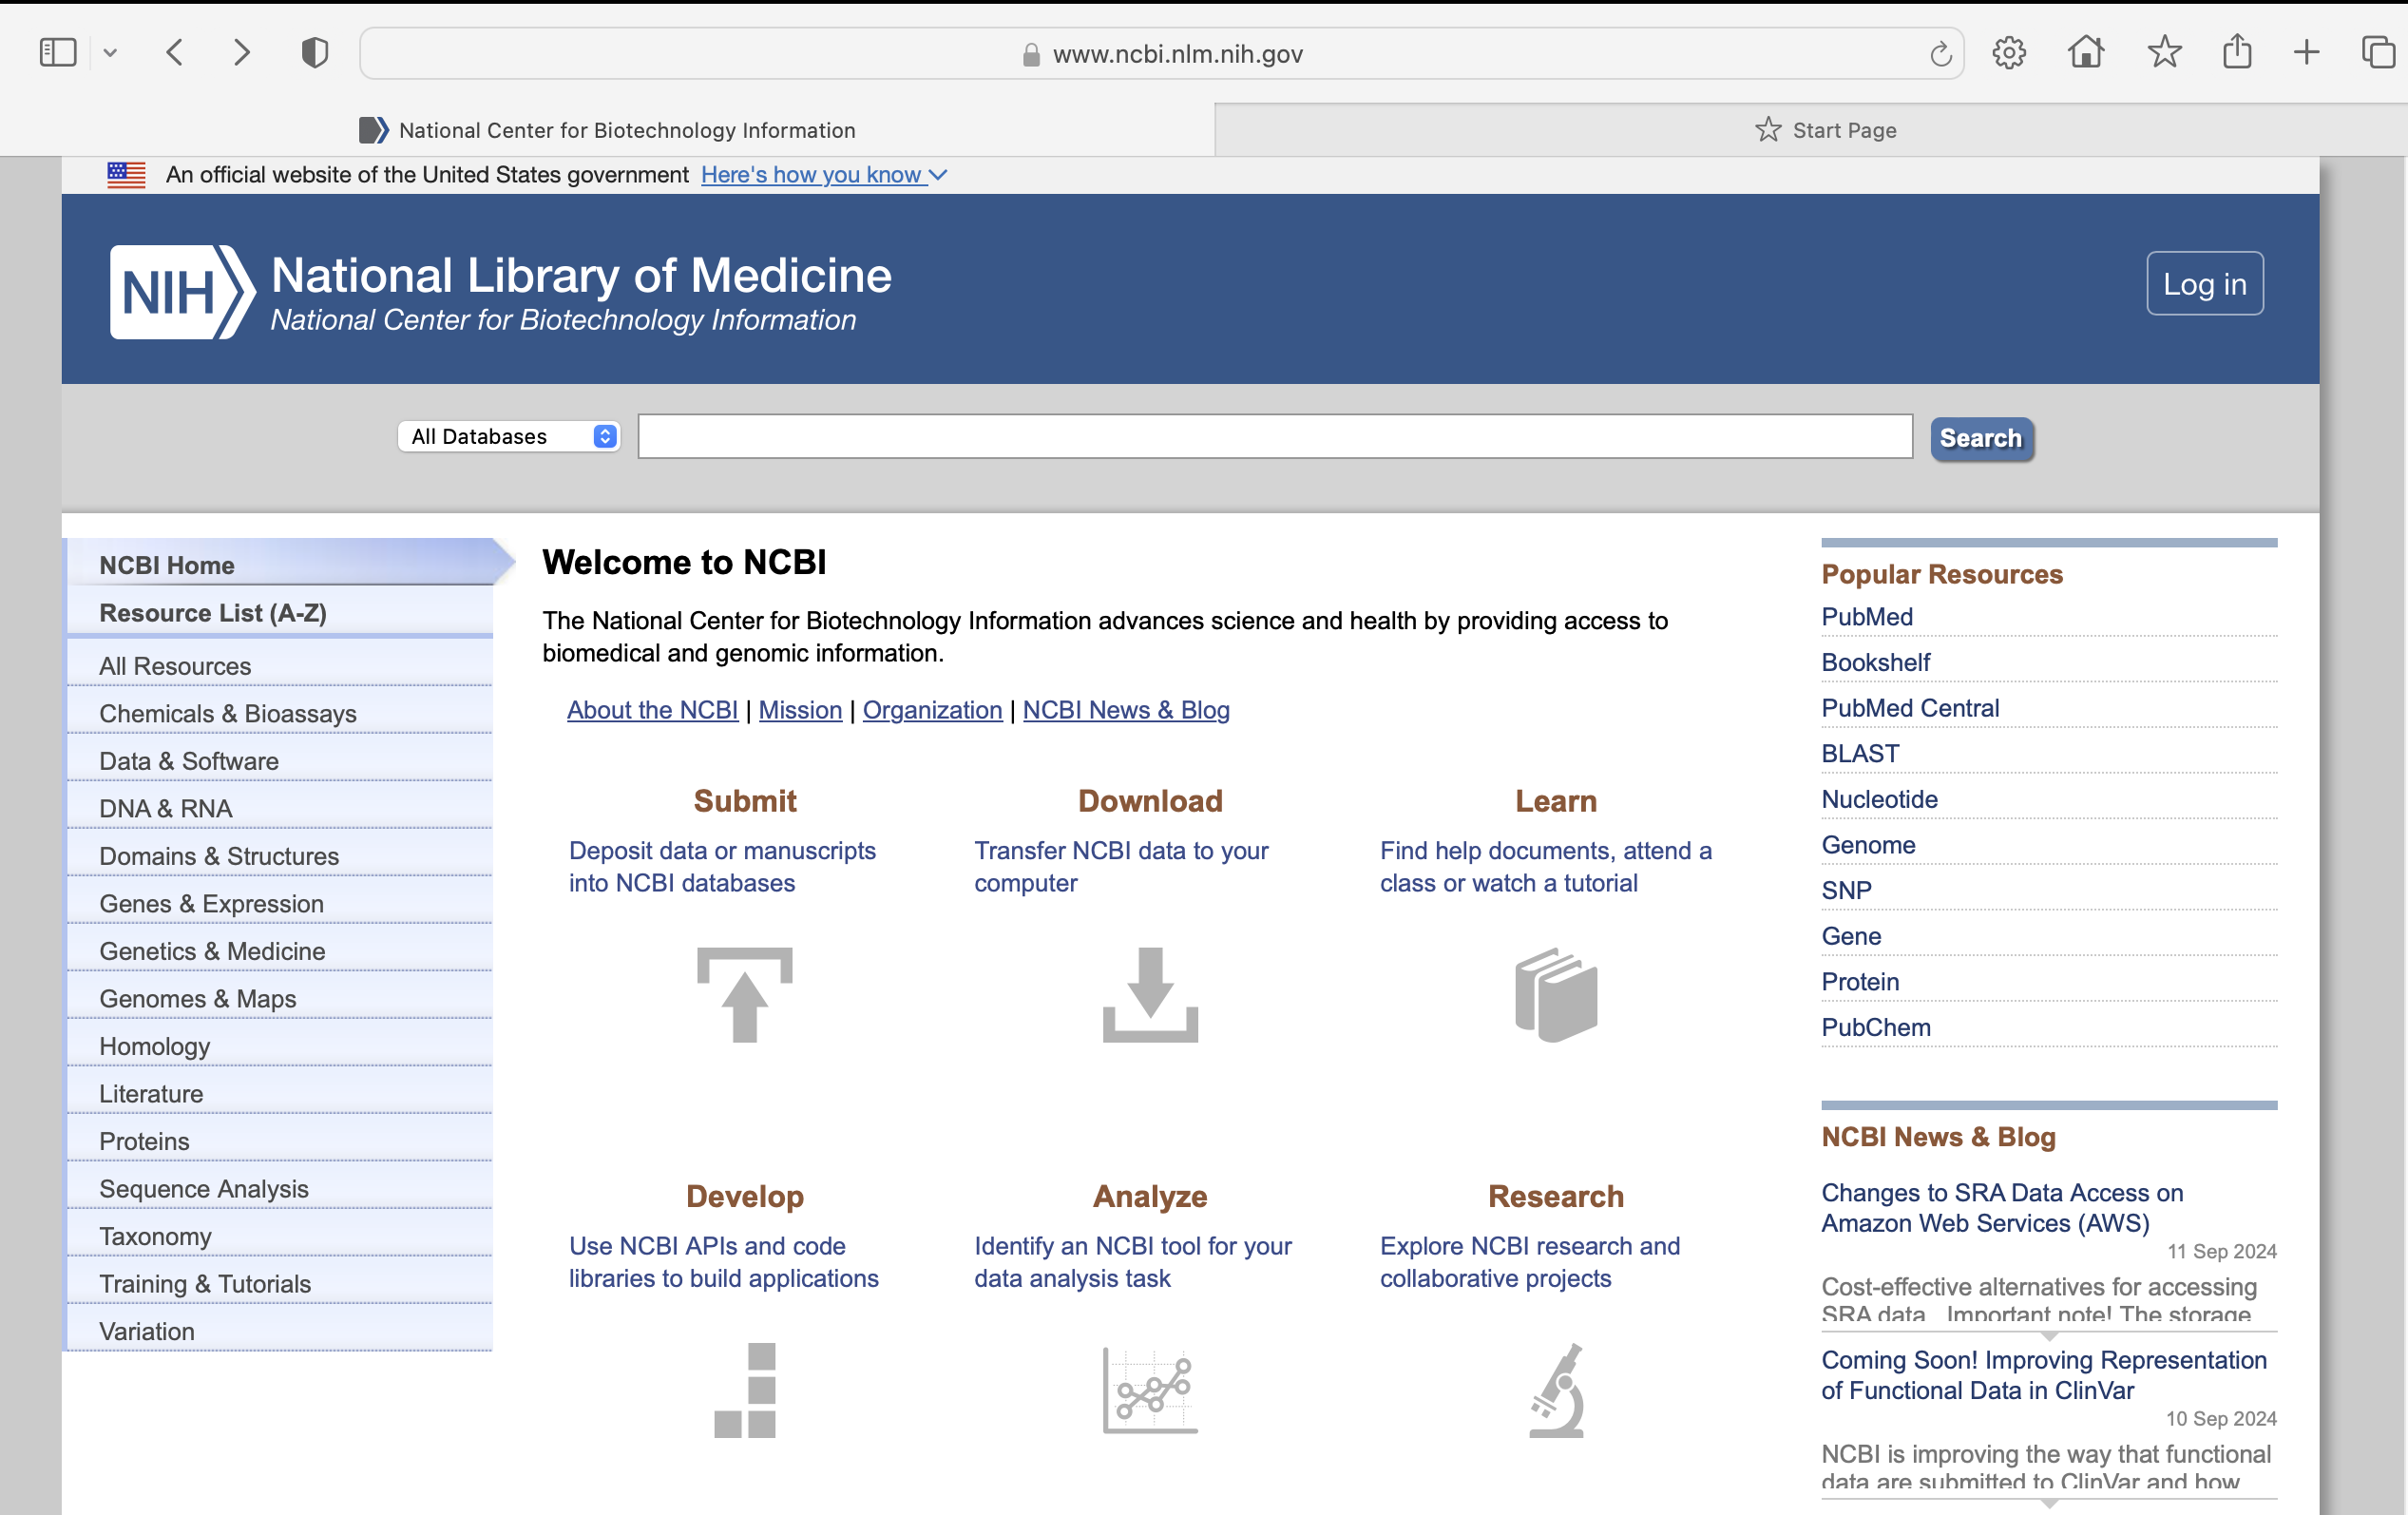Select the Genetics & Medicine menu item
This screenshot has height=1515, width=2408.
tap(211, 949)
